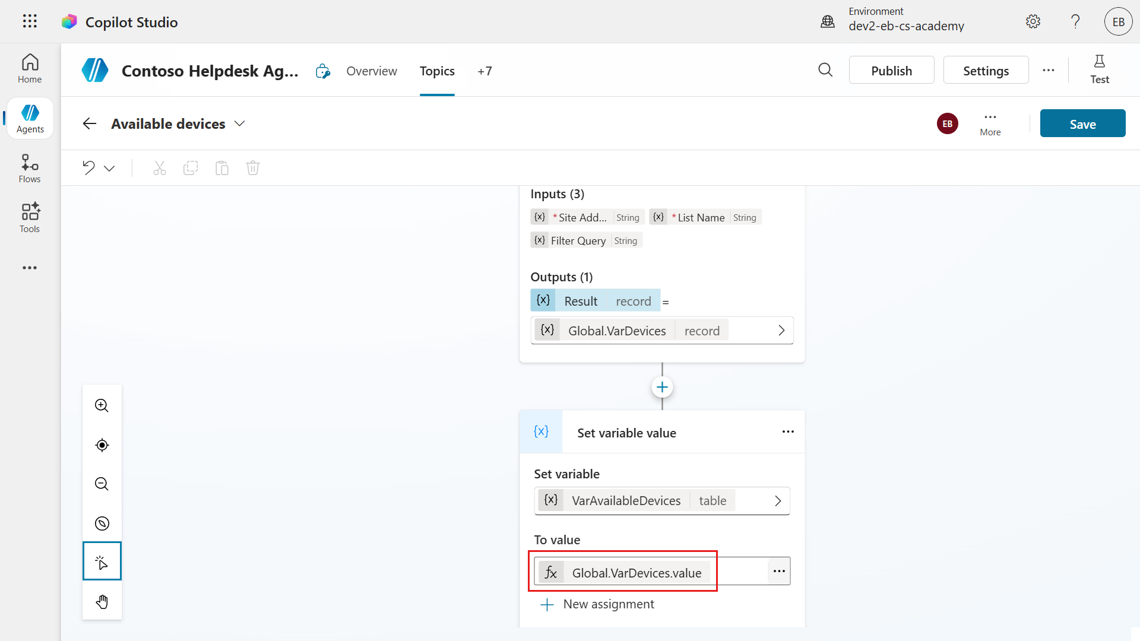Click the zoom out canvas icon
1140x641 pixels.
[x=102, y=484]
